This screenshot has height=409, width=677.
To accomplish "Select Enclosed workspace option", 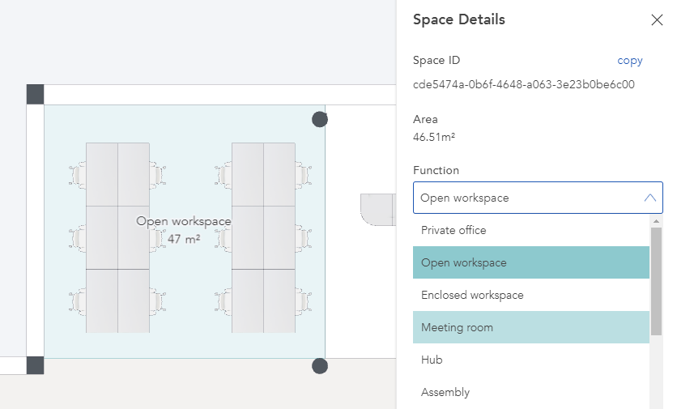I will point(531,295).
